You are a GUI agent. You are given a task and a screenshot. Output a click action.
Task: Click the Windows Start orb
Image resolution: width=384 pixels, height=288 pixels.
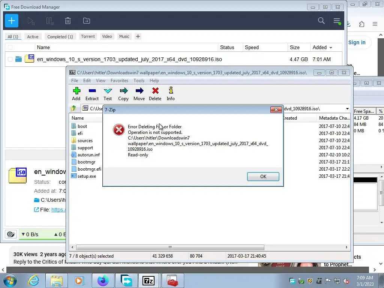pyautogui.click(x=10, y=280)
